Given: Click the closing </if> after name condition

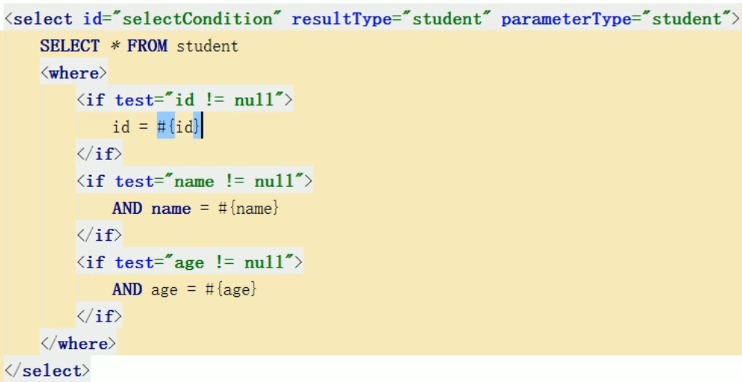Looking at the screenshot, I should pos(99,235).
